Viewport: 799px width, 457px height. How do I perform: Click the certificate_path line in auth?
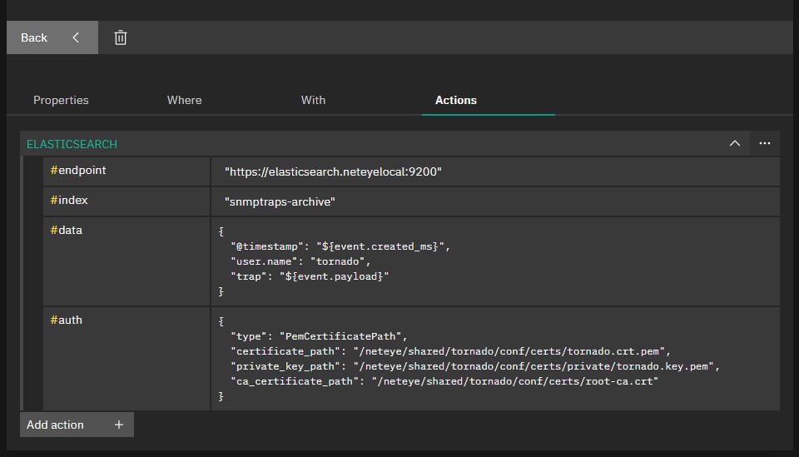pyautogui.click(x=450, y=351)
